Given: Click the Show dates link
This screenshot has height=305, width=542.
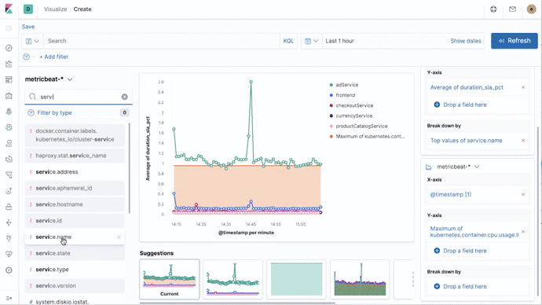Looking at the screenshot, I should click(x=466, y=41).
